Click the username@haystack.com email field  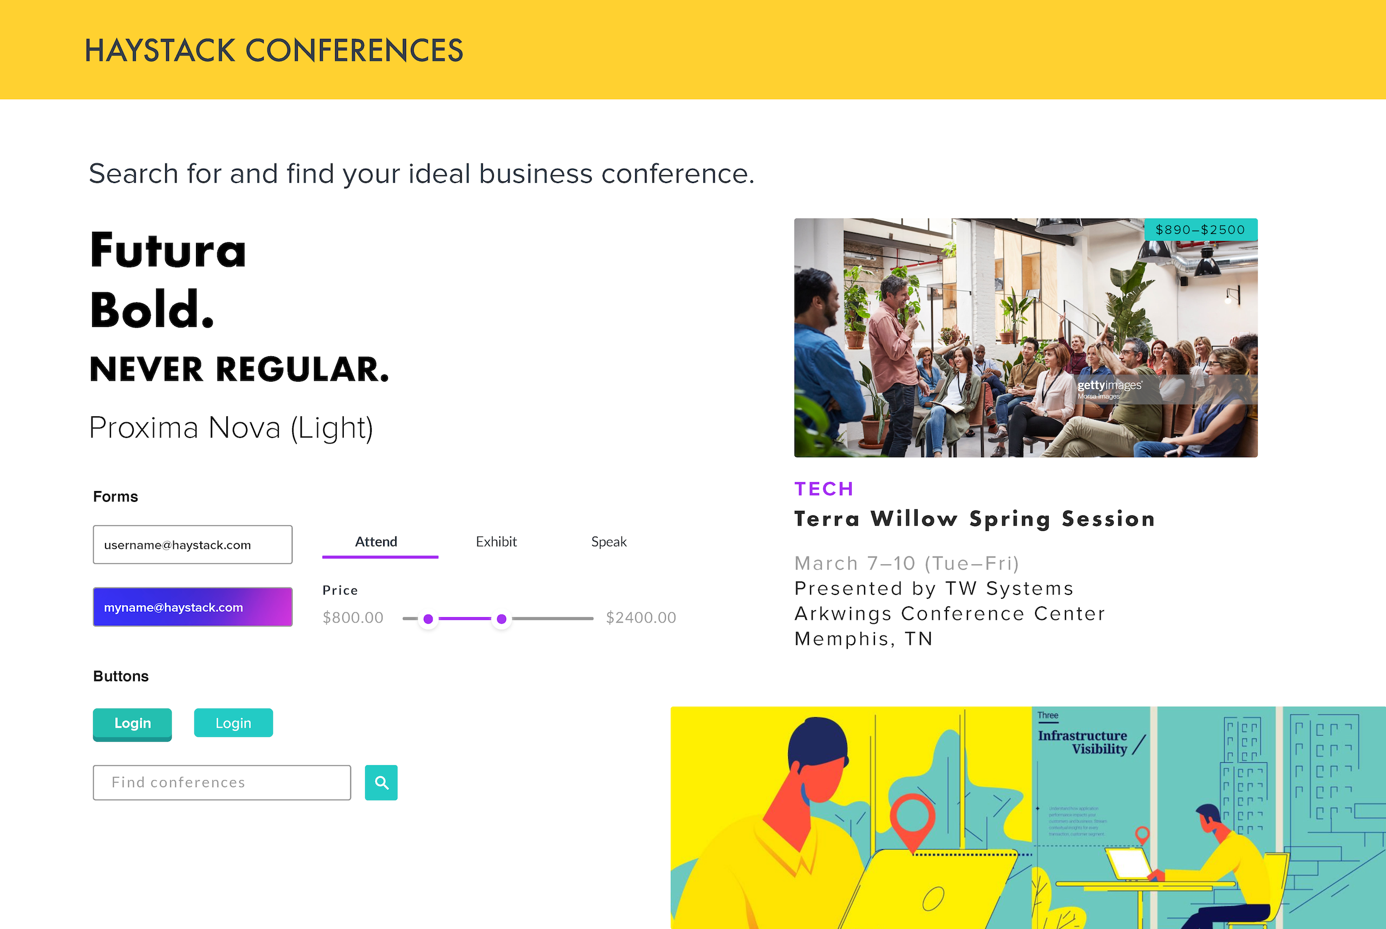[x=193, y=545]
